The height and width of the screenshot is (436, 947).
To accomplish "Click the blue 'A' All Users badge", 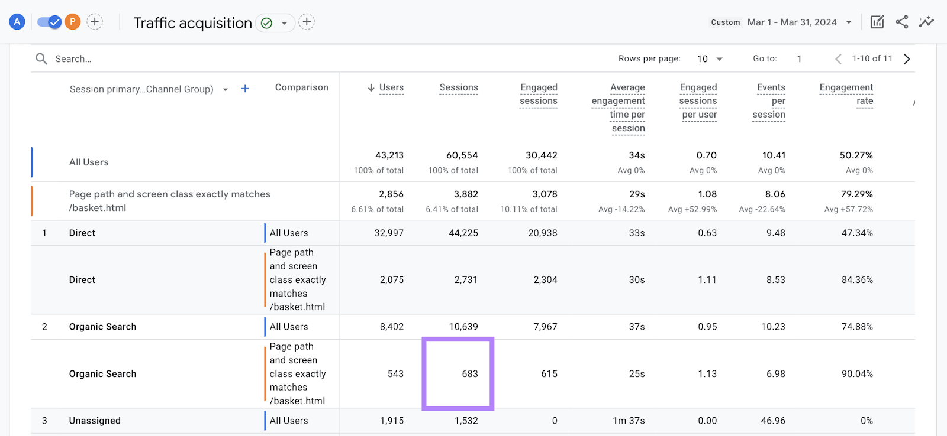I will (x=17, y=22).
